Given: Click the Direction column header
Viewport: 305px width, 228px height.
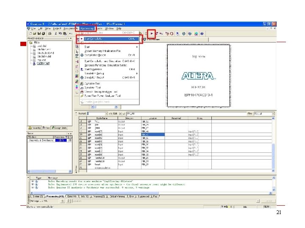Looking at the screenshot, I should [130, 118].
